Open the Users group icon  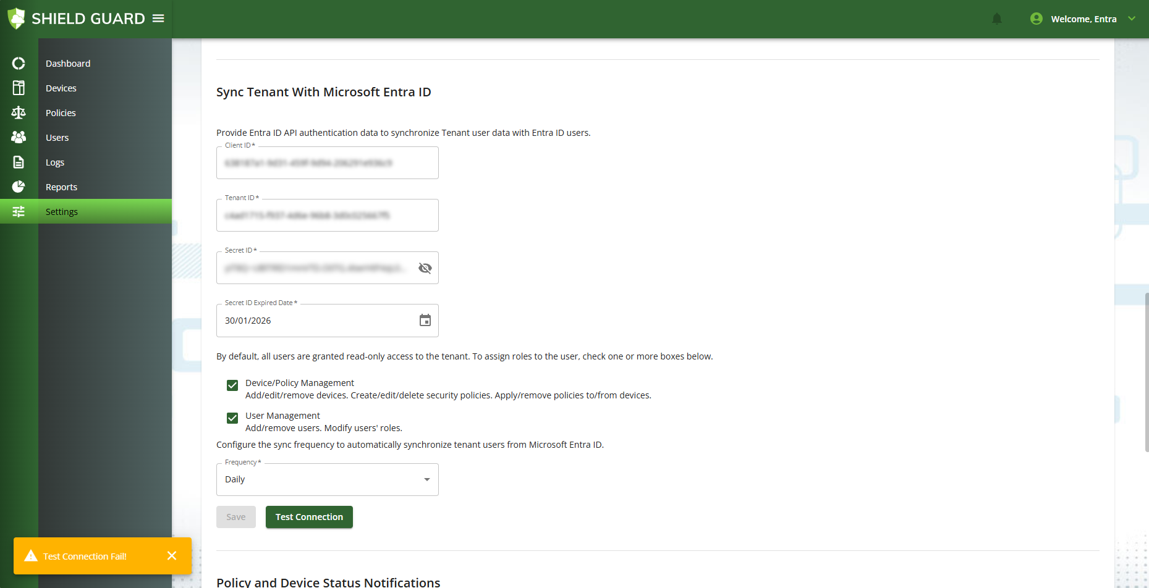(x=19, y=137)
